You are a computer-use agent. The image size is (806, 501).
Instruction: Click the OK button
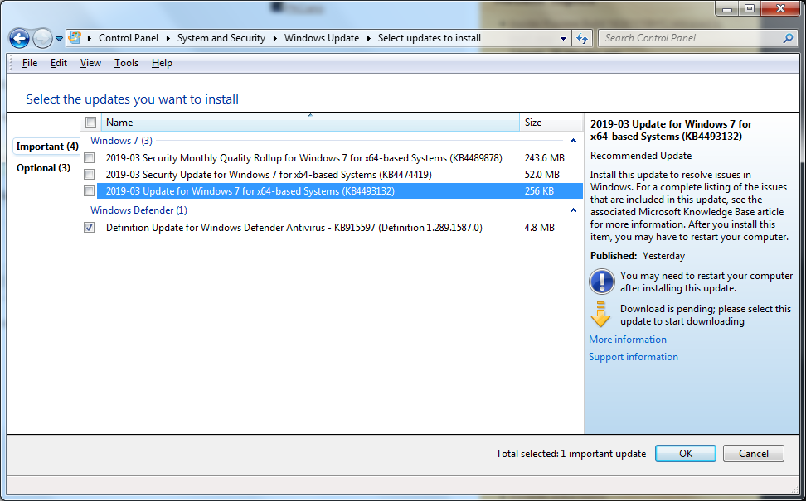685,454
